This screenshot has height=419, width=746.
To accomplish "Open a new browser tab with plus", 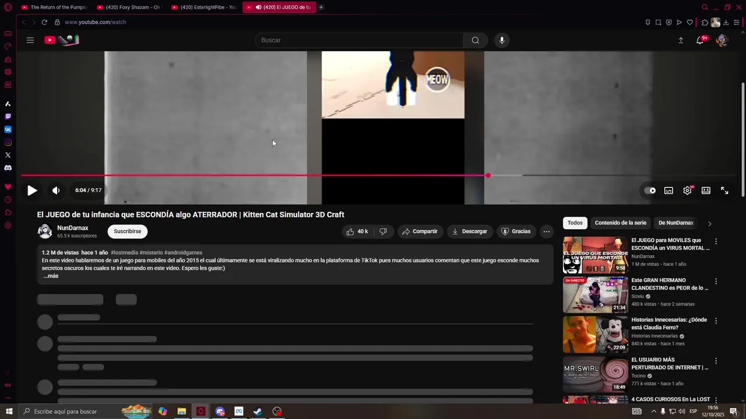I will (321, 7).
